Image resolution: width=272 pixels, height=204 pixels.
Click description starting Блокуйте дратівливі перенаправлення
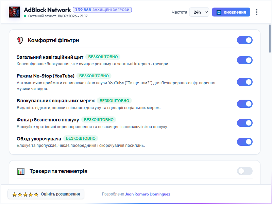click(x=92, y=127)
